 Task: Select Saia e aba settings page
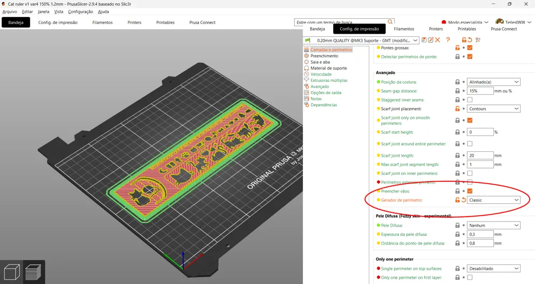(320, 62)
